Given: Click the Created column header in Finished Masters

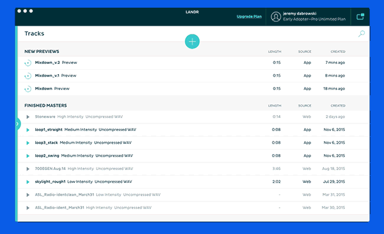Looking at the screenshot, I should point(338,105).
